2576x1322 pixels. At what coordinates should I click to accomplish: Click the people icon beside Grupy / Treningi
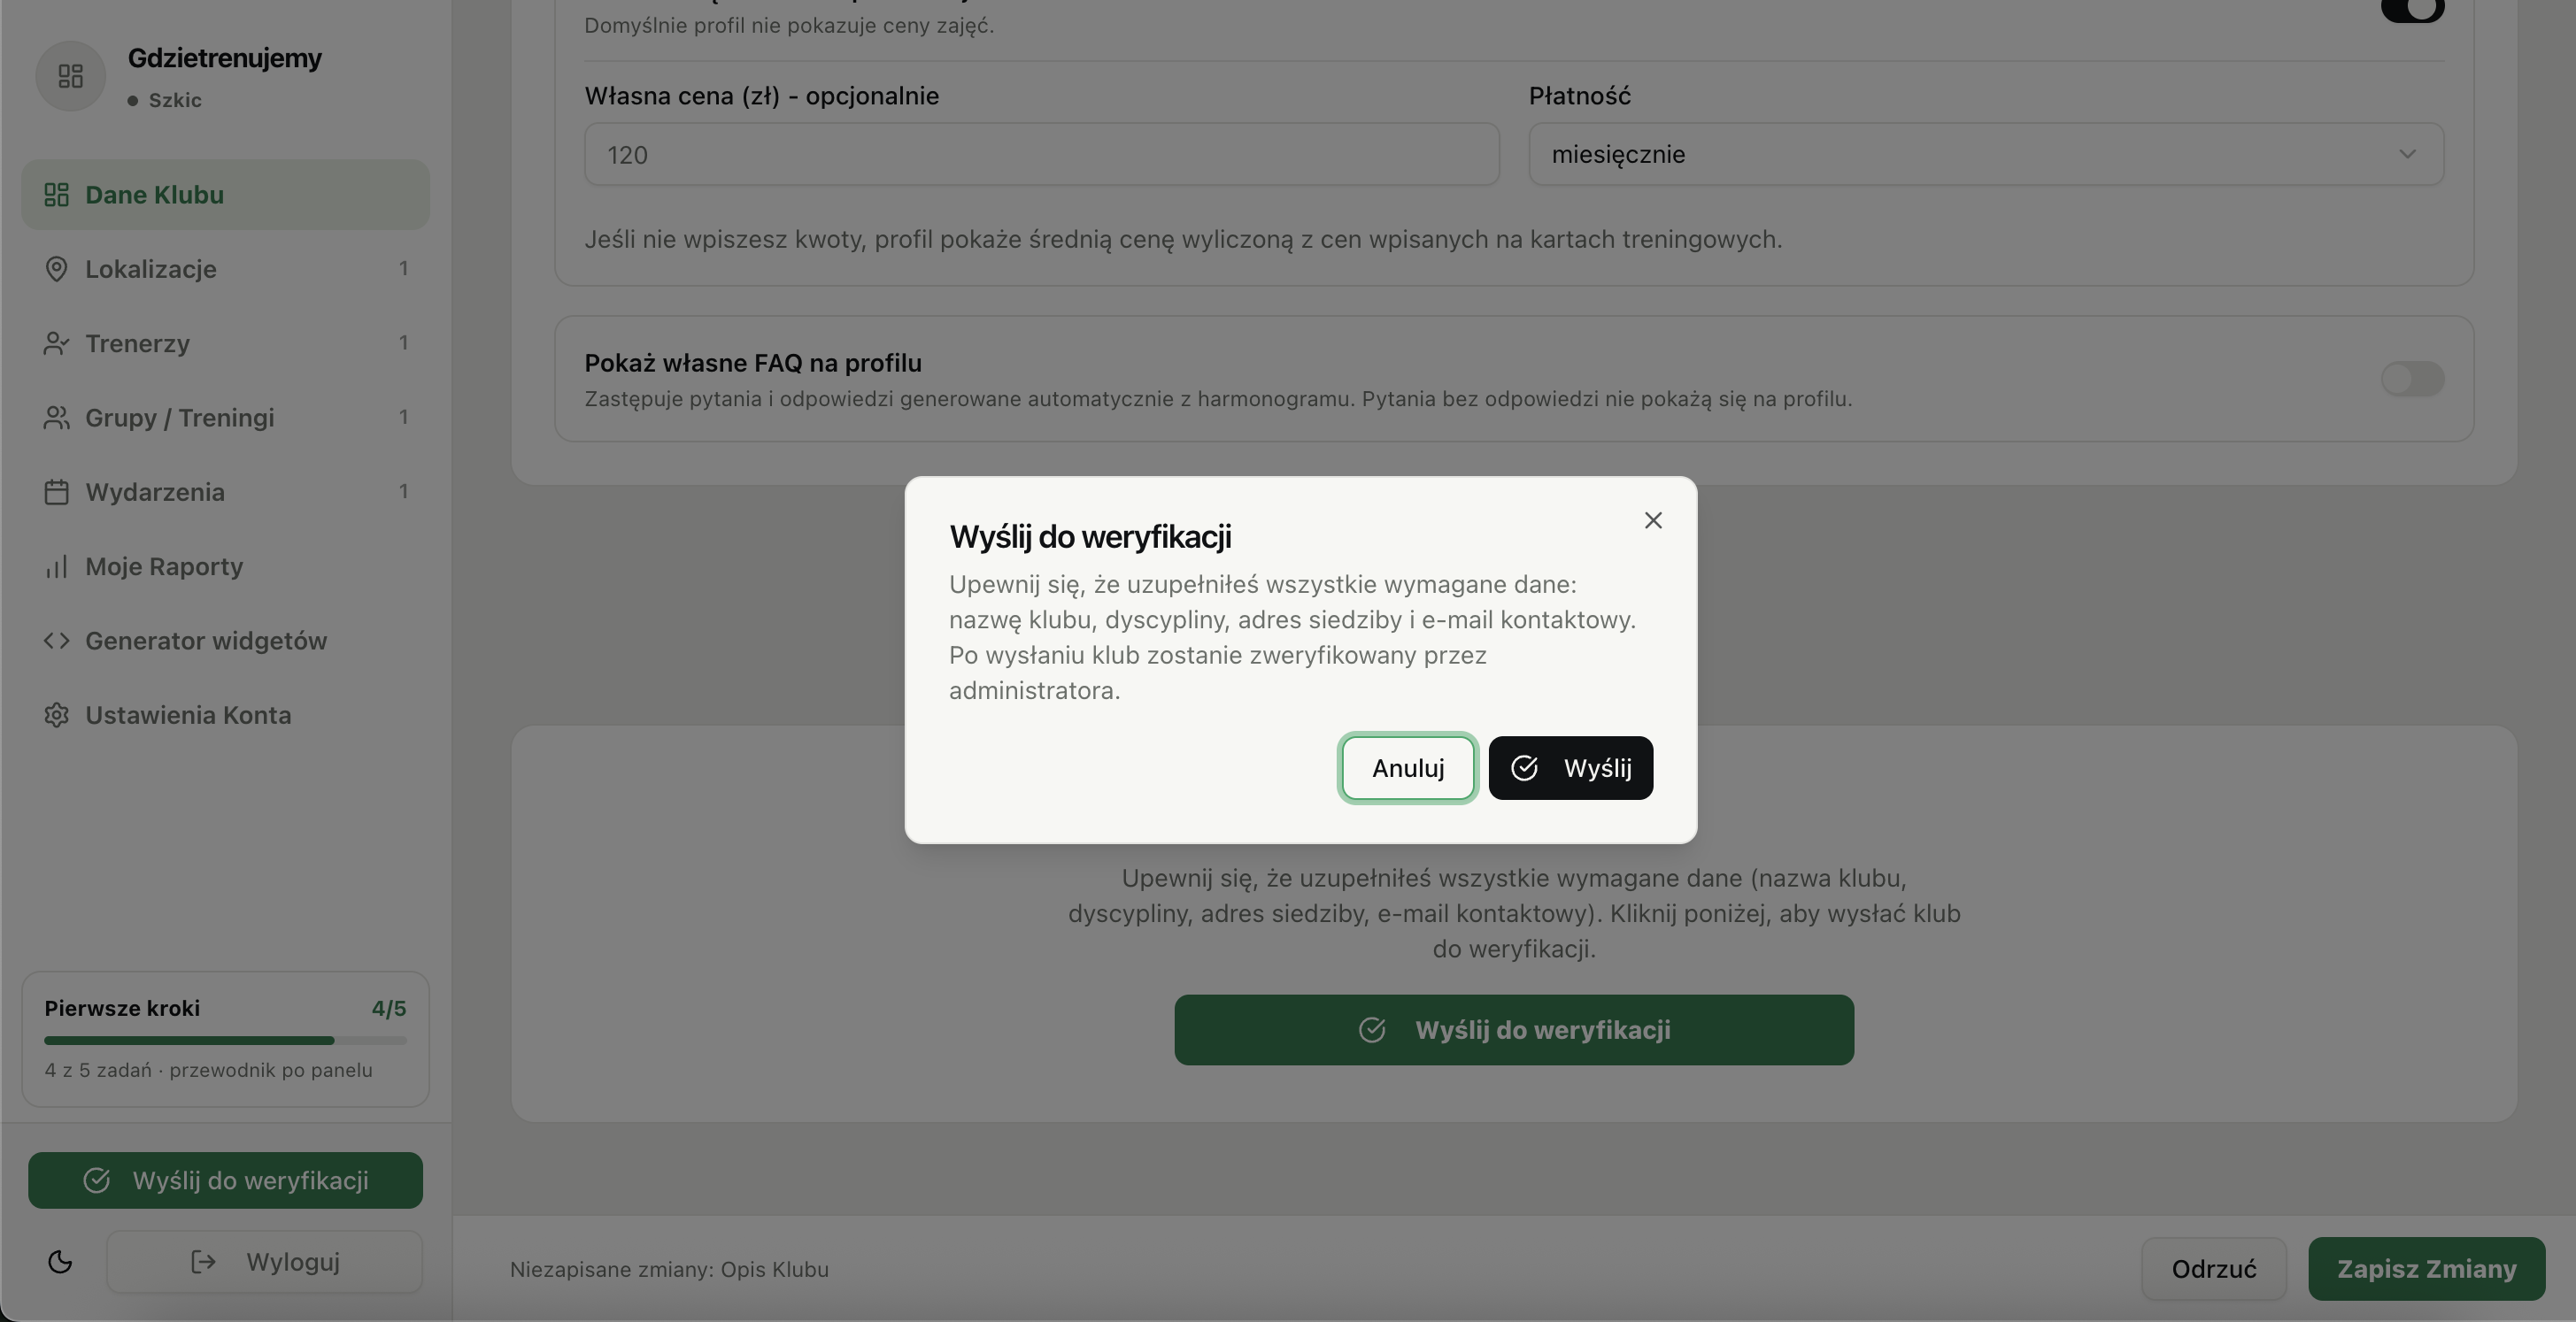pyautogui.click(x=57, y=418)
